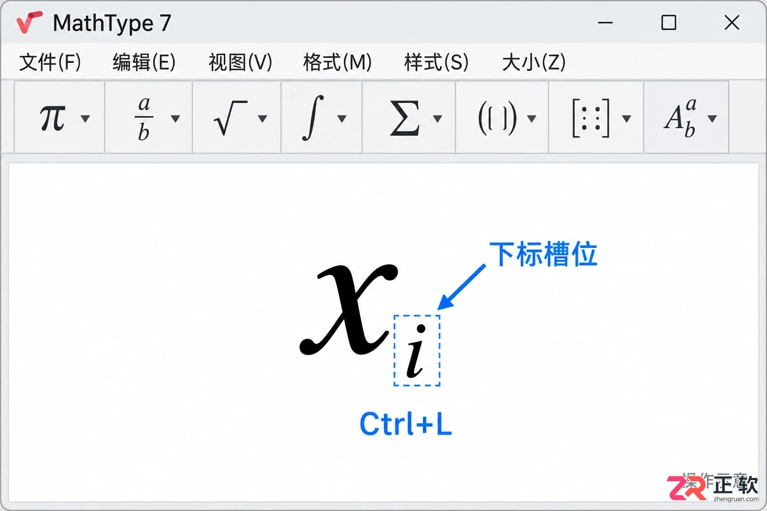This screenshot has width=767, height=511.
Task: Open the 编辑(E) menu
Action: click(x=144, y=62)
